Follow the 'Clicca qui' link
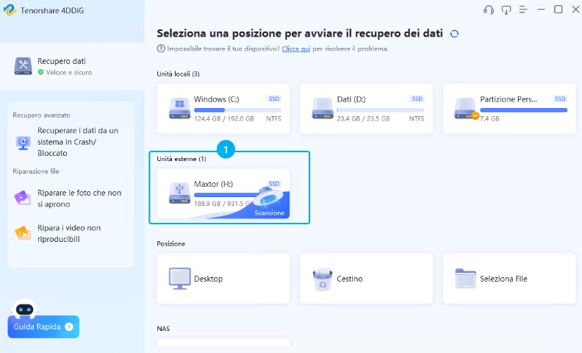Screen dimensions: 582x353 point(296,49)
